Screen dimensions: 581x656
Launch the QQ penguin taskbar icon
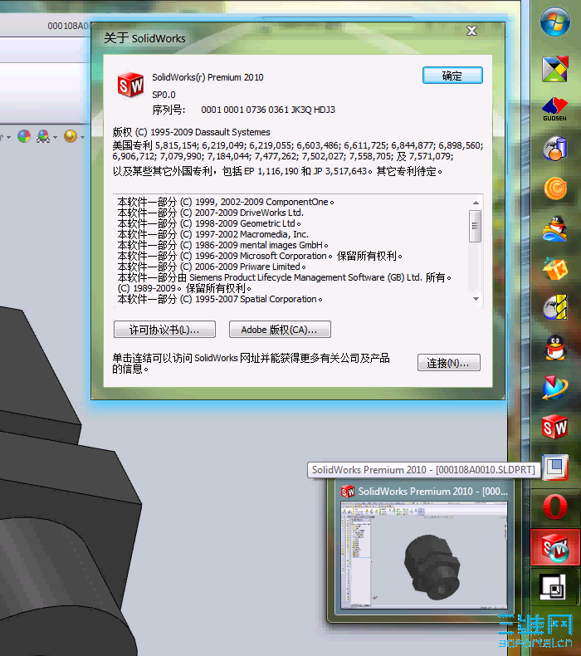click(x=555, y=348)
